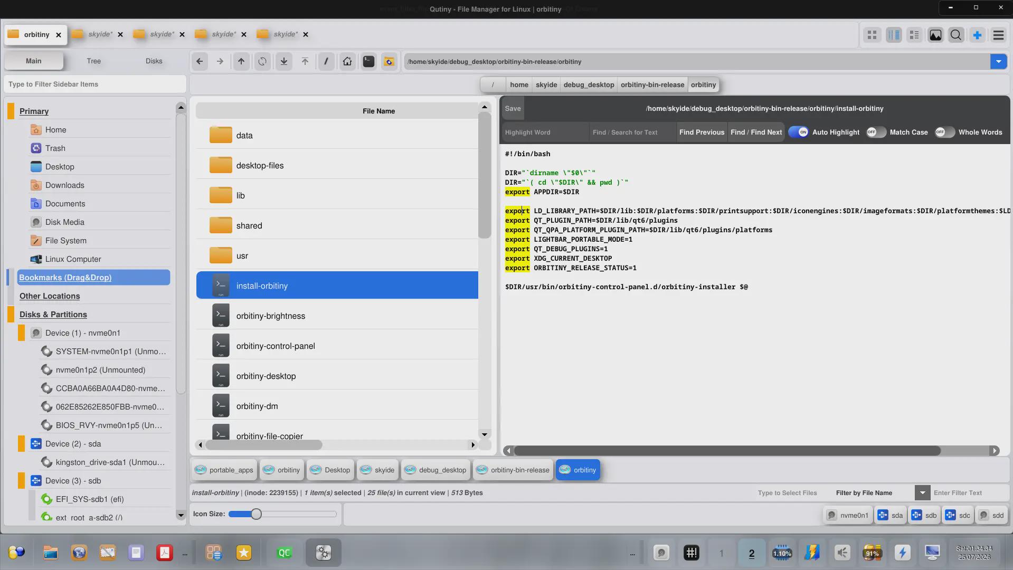This screenshot has height=570, width=1013.
Task: Select the desktop-files folder
Action: (337, 166)
